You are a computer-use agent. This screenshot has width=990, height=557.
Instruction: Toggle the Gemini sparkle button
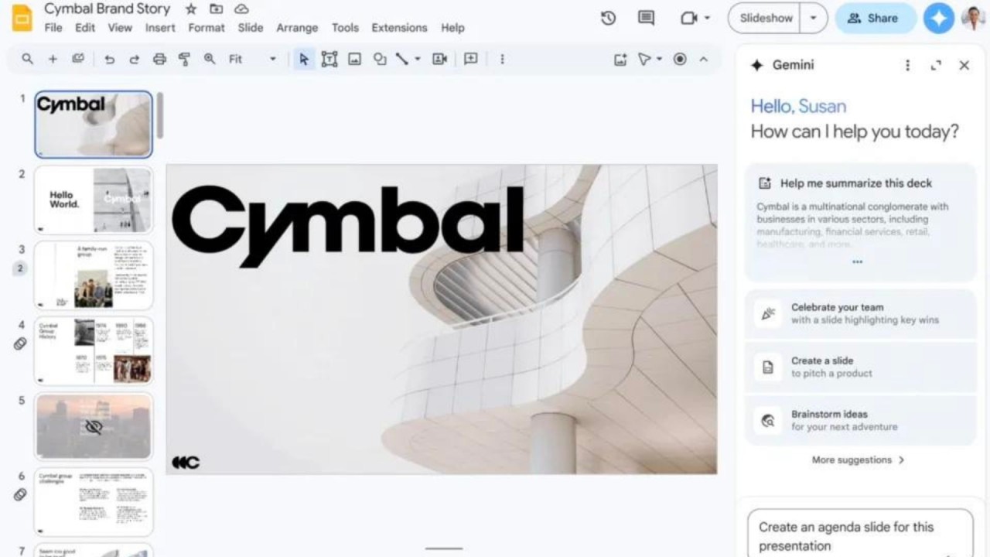coord(938,18)
